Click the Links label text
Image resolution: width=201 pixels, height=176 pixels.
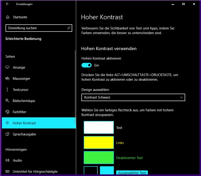[120, 143]
